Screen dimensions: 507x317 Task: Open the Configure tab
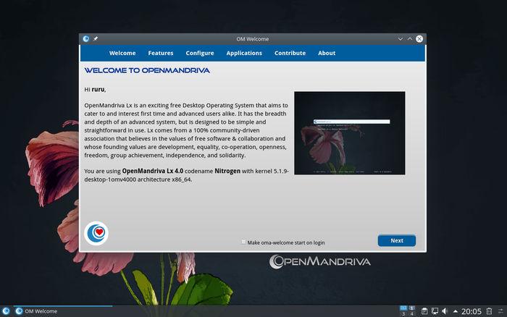[200, 53]
